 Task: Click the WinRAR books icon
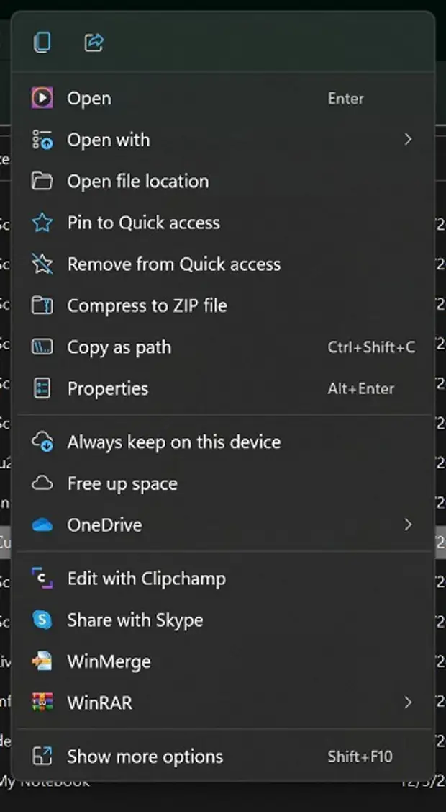[x=42, y=702]
